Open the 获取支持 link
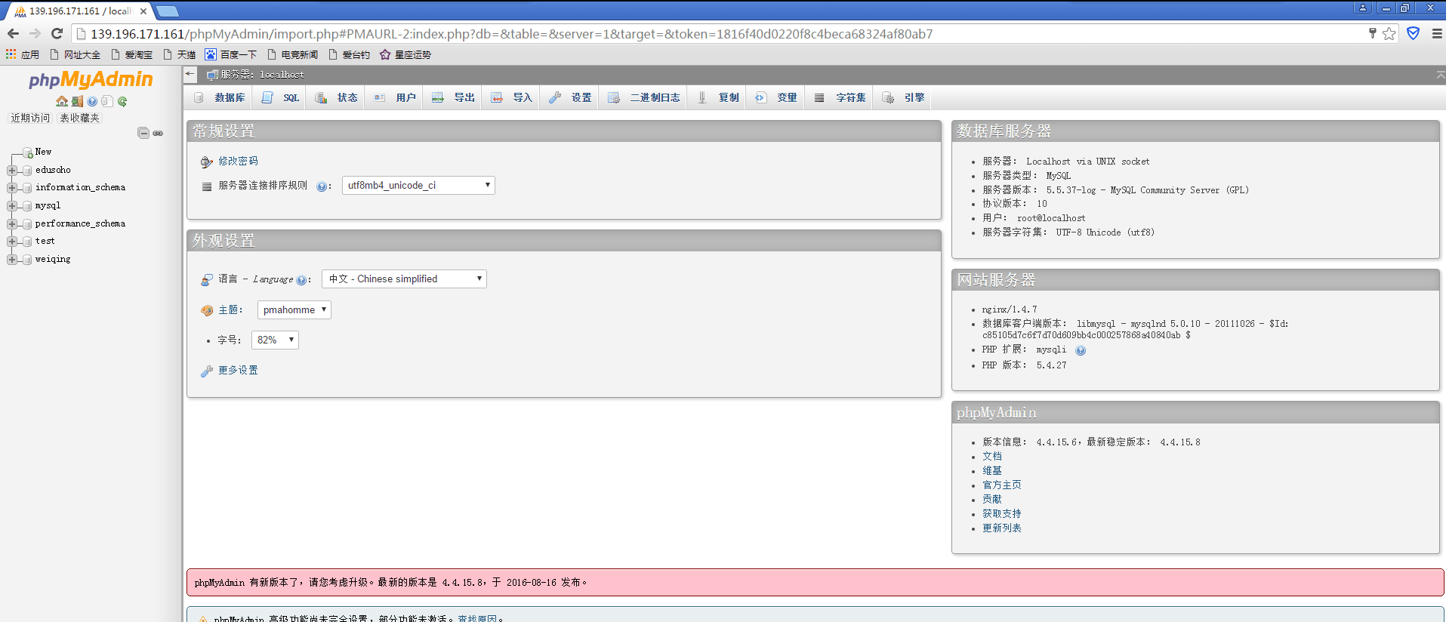 (x=1002, y=513)
